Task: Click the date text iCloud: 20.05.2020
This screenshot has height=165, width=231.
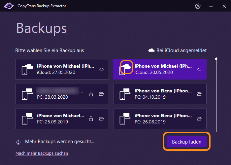Action: [x=154, y=72]
